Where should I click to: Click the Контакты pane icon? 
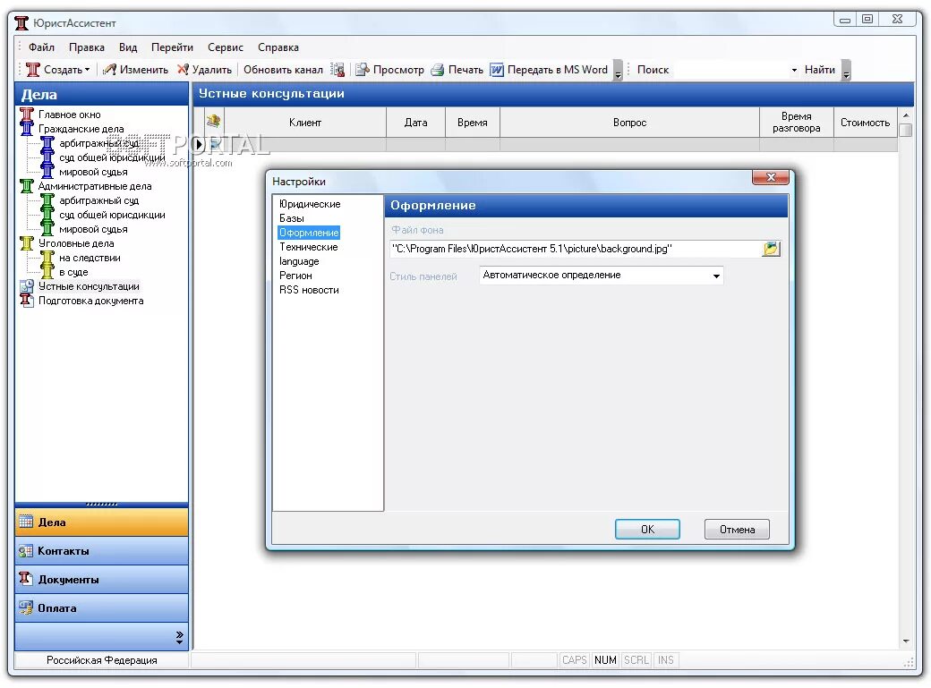click(x=26, y=551)
